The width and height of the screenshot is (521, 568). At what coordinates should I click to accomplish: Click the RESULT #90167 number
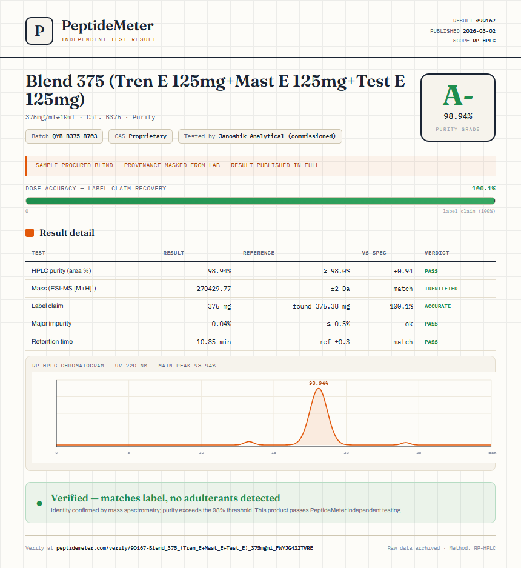(x=474, y=21)
